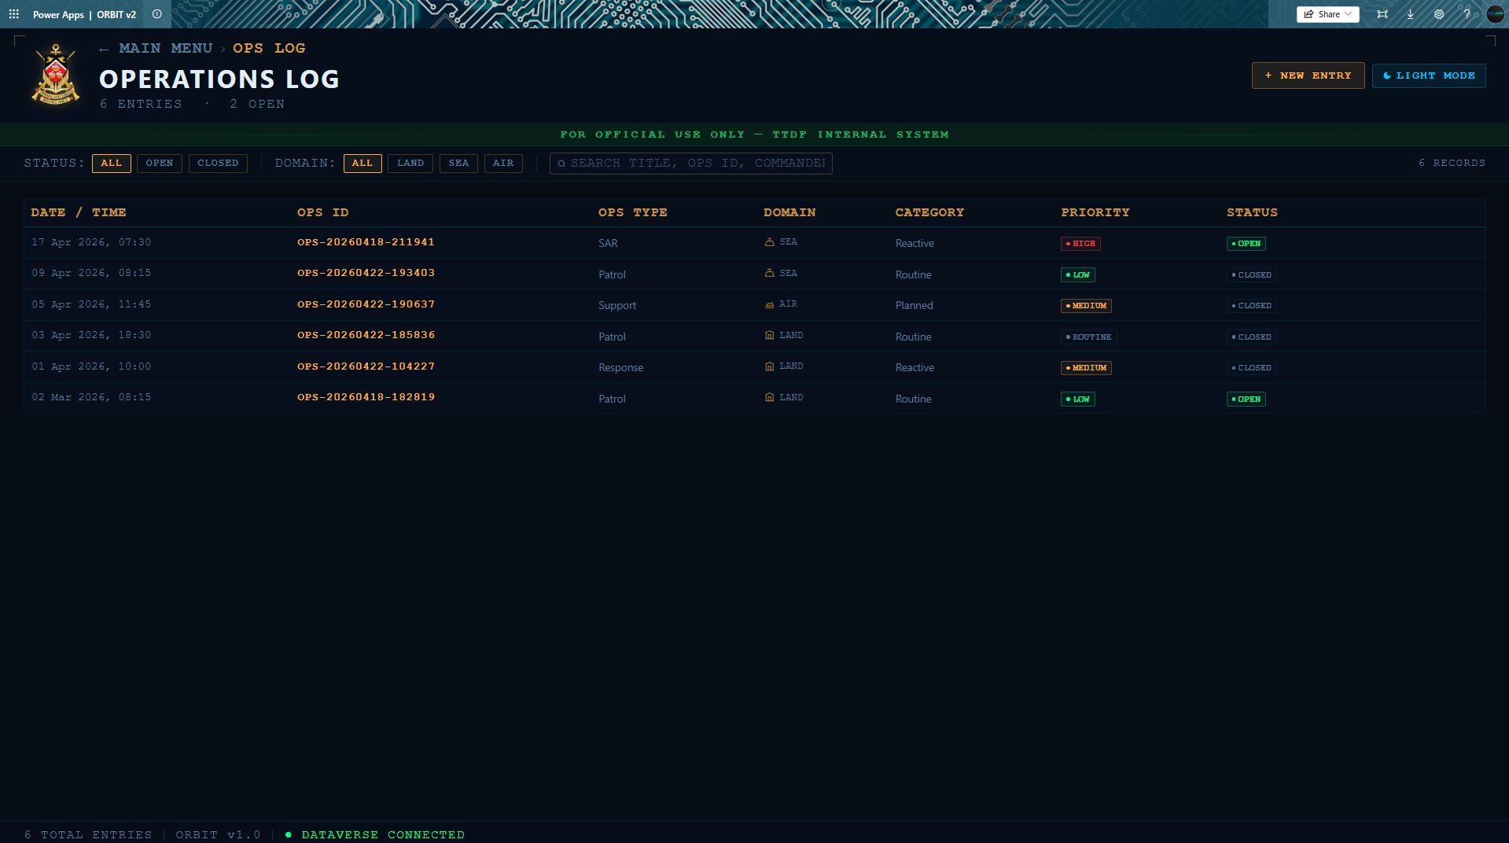Click the search title, ops ID field
The image size is (1509, 843).
pyautogui.click(x=690, y=163)
